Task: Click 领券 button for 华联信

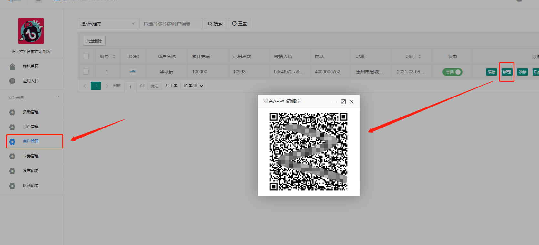Action: (x=523, y=72)
